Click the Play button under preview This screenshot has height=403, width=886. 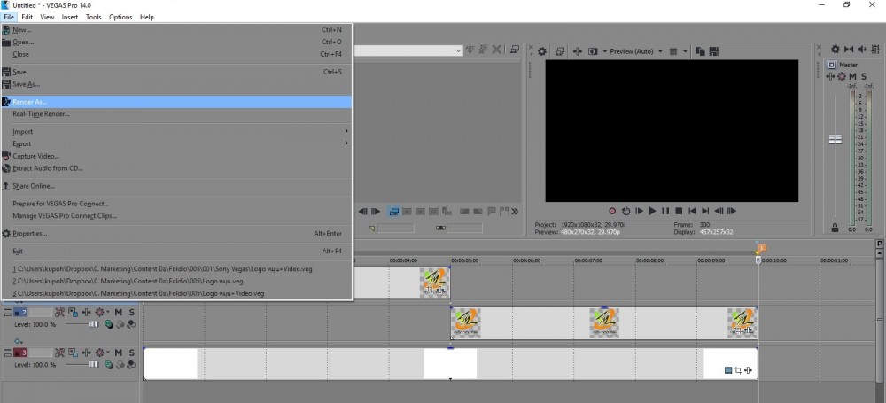click(x=653, y=211)
